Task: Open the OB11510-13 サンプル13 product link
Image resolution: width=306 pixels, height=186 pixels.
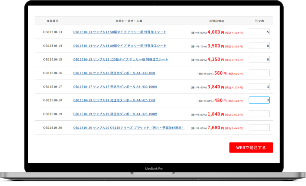Action: 120,32
